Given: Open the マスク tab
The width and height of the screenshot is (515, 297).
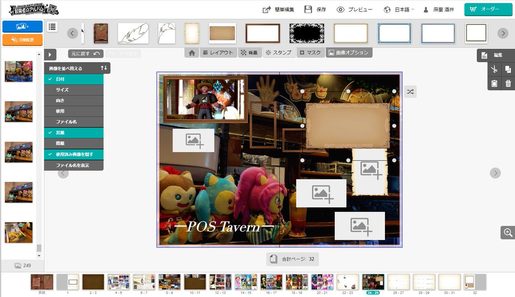Looking at the screenshot, I should click(x=310, y=53).
